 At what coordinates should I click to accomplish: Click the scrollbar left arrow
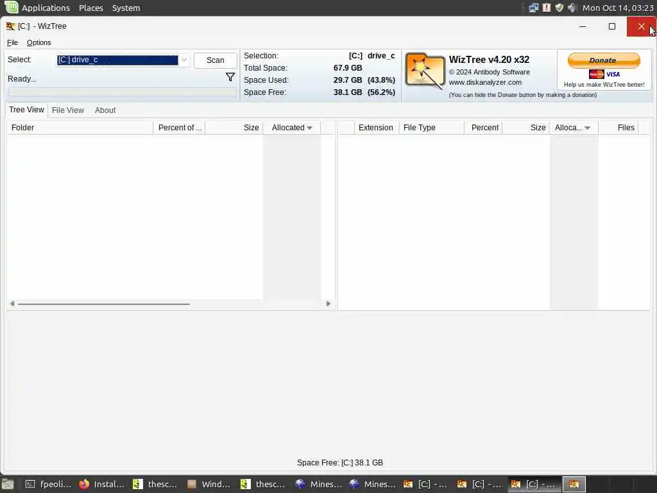12,304
